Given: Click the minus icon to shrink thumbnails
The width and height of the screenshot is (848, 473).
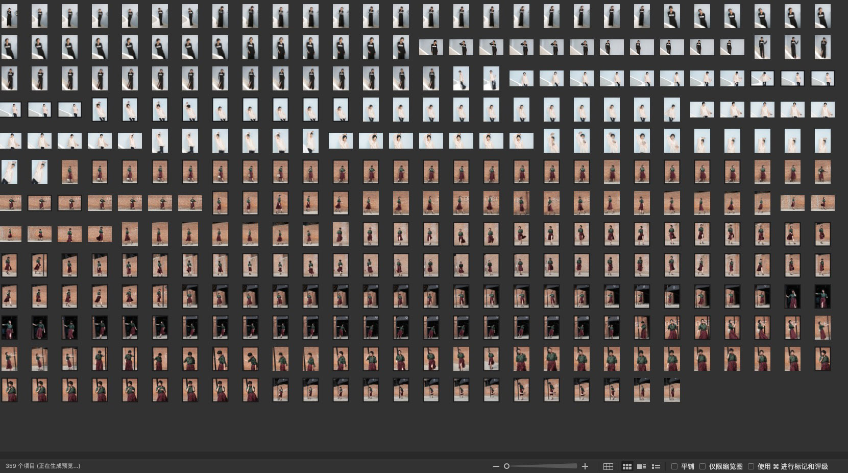Looking at the screenshot, I should pos(496,466).
